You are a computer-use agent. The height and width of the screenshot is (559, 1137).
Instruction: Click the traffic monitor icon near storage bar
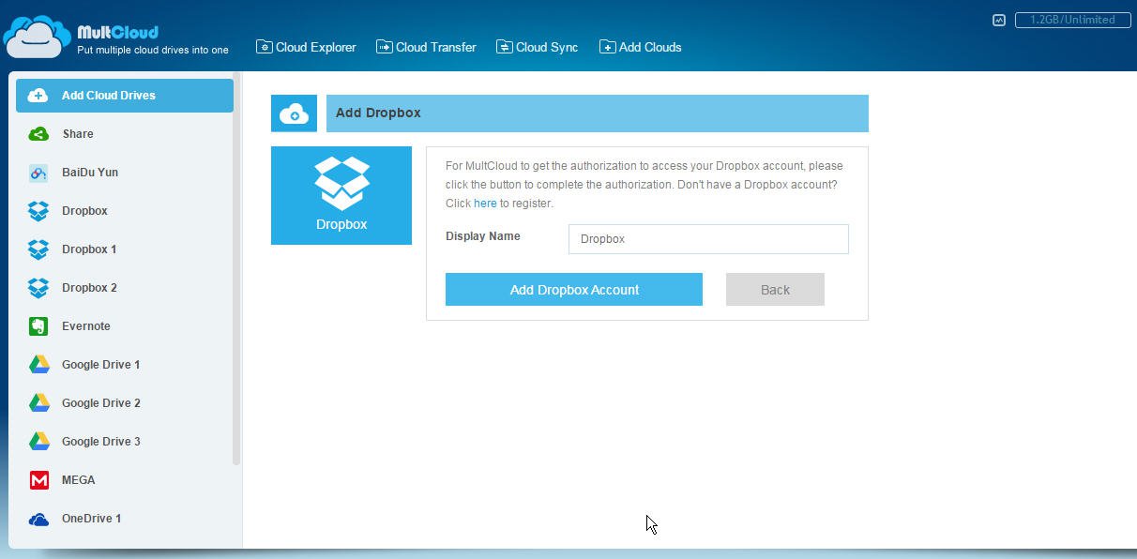(x=999, y=20)
